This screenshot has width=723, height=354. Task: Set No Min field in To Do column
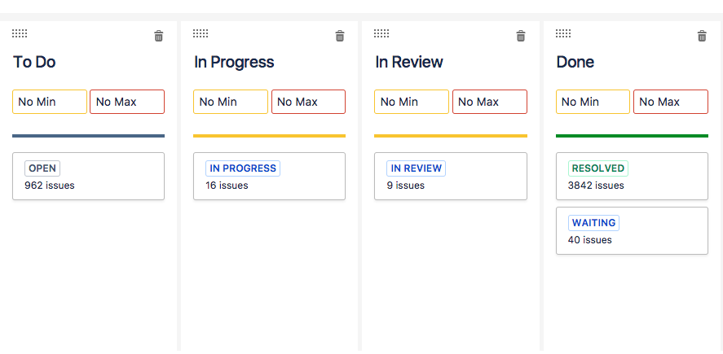pyautogui.click(x=50, y=102)
